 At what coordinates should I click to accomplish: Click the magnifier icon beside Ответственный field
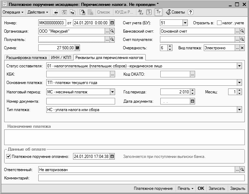click(x=242, y=170)
